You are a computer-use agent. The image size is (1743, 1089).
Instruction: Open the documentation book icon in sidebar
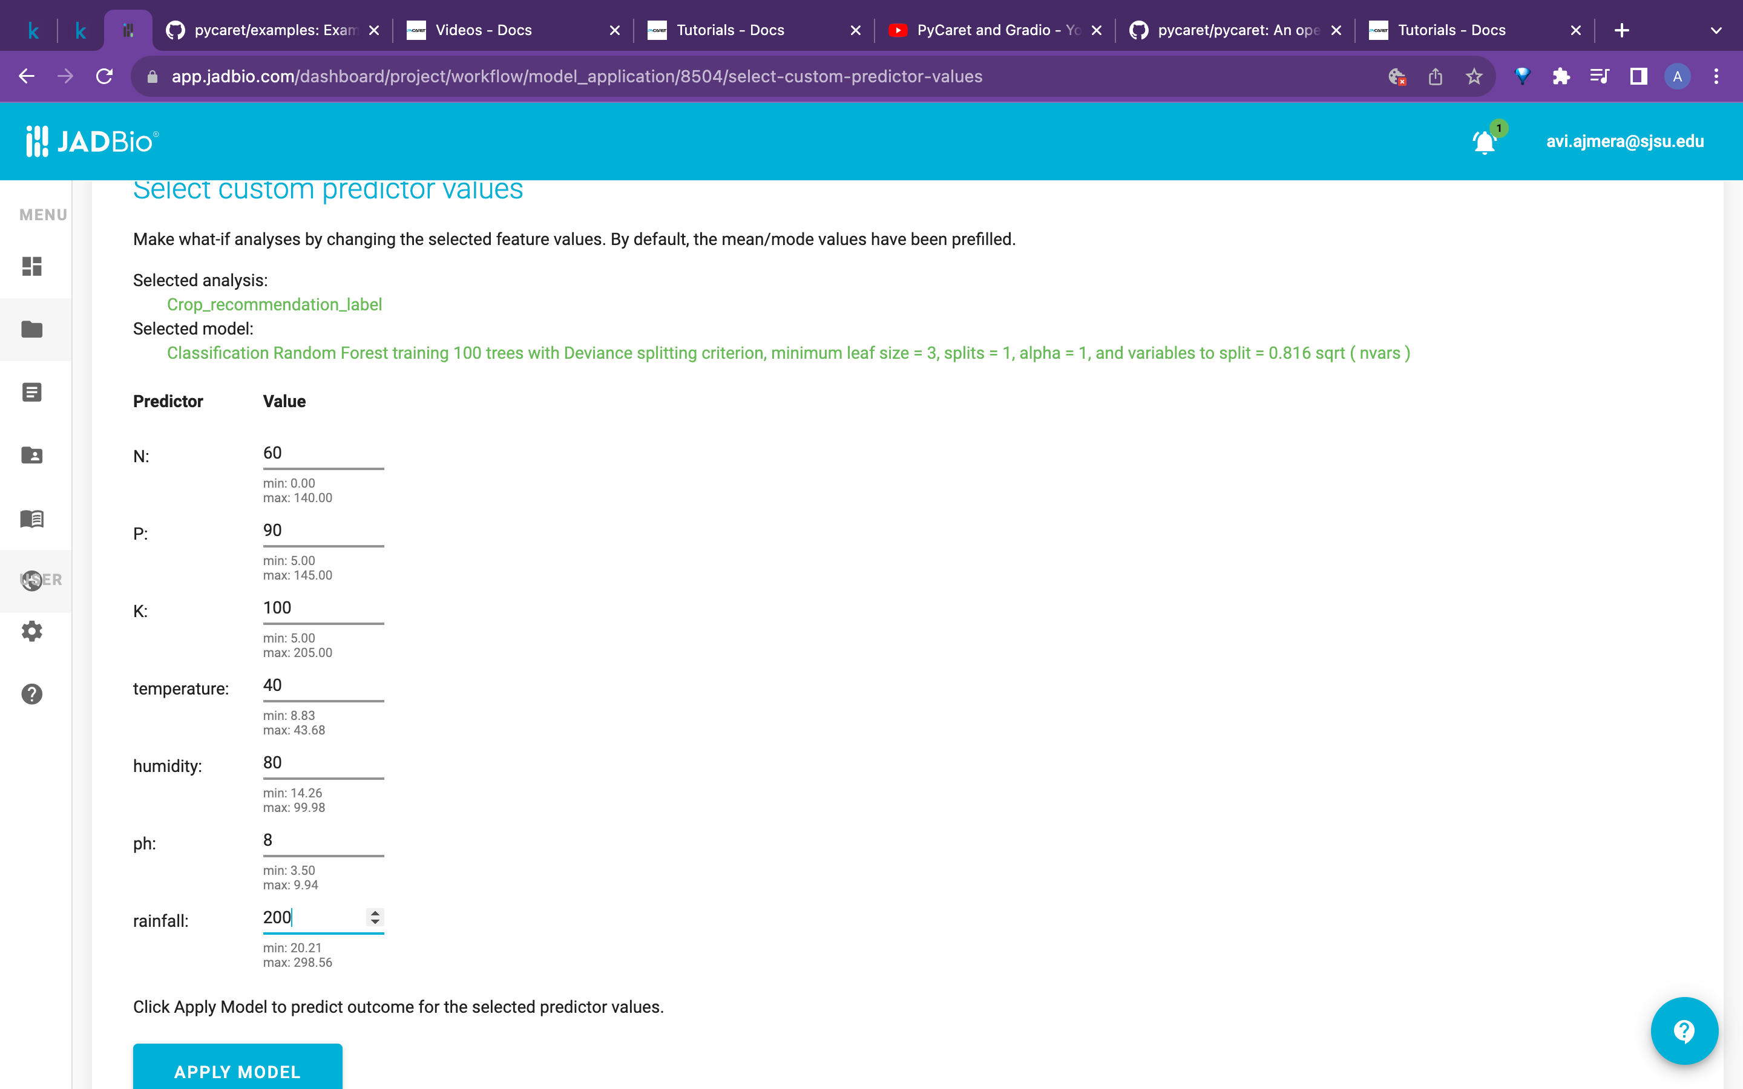[x=31, y=518]
